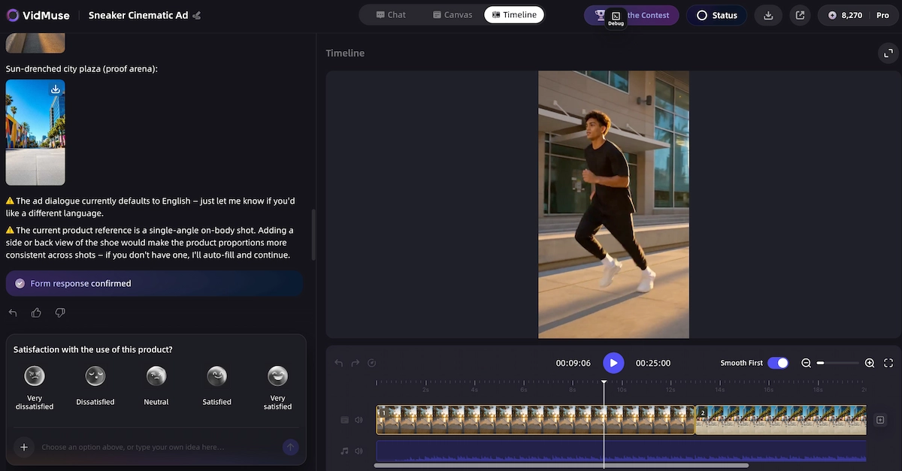Click the Timeline panel heading
902x471 pixels.
pyautogui.click(x=345, y=53)
